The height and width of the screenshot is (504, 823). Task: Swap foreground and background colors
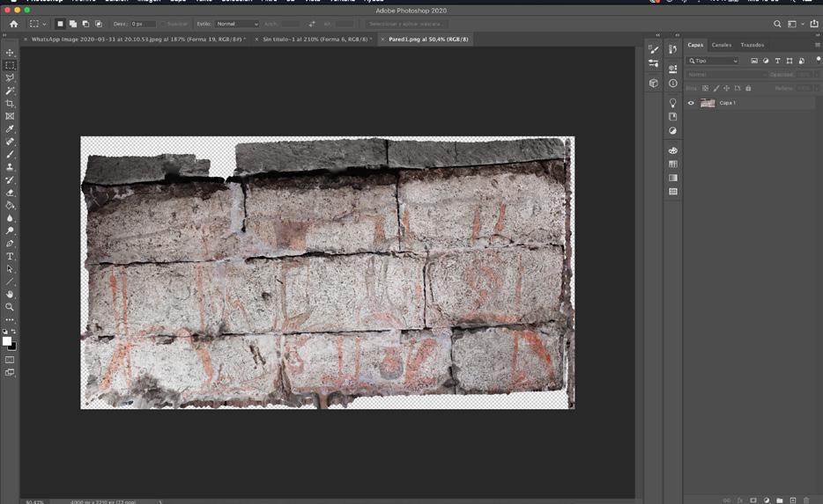pyautogui.click(x=13, y=332)
